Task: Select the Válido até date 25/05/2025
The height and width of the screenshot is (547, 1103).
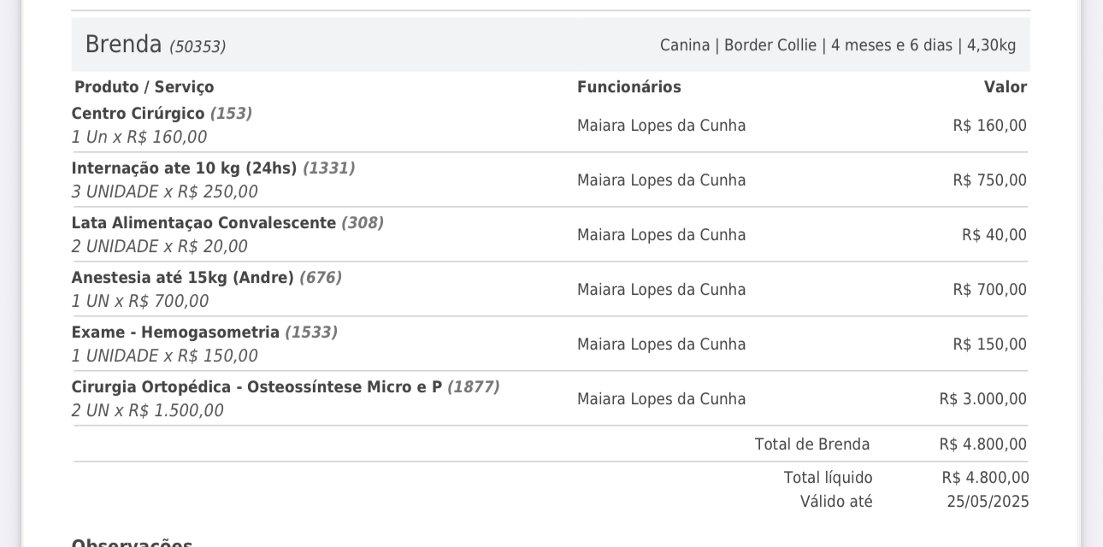Action: [988, 502]
